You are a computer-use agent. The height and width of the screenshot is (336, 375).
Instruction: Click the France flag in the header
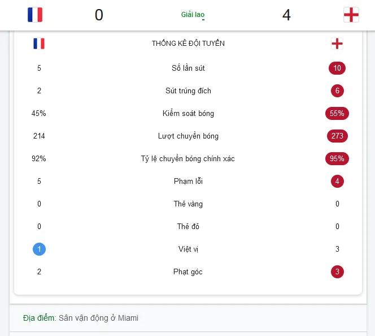[35, 15]
